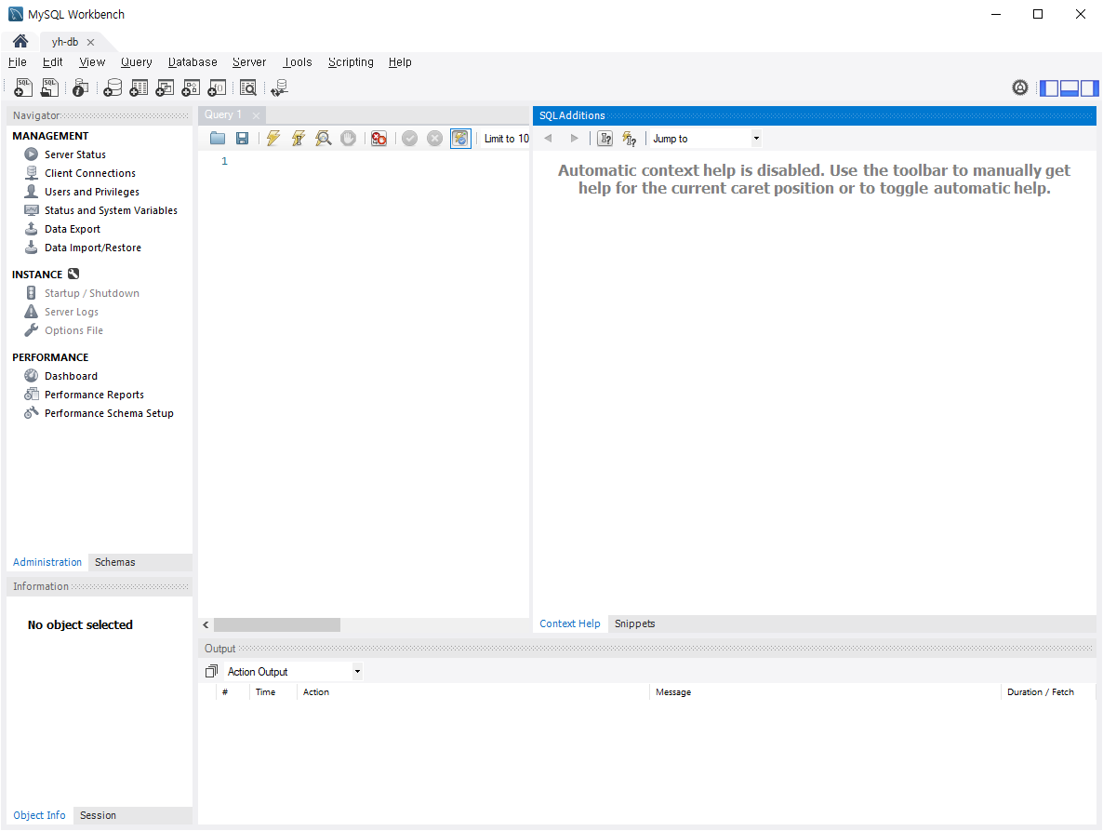Commit the current transaction
The width and height of the screenshot is (1103, 831).
click(x=410, y=139)
